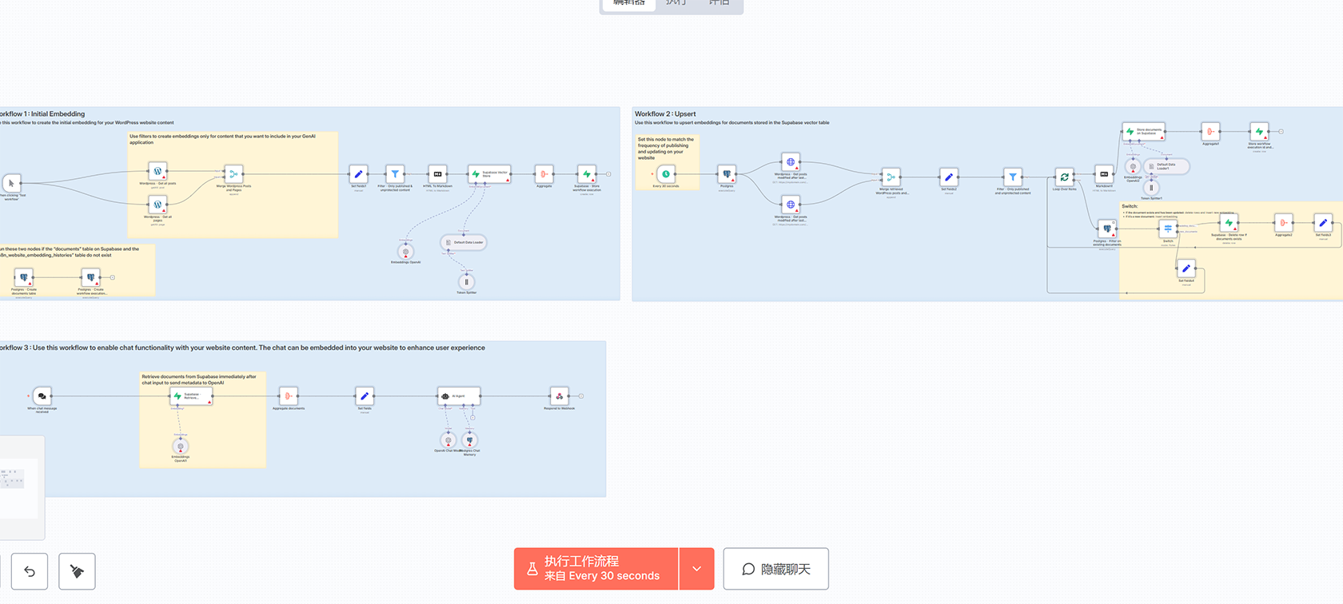1343x604 pixels.
Task: Select the 'HTML To Markdown' node in Workflow 1
Action: tap(437, 174)
